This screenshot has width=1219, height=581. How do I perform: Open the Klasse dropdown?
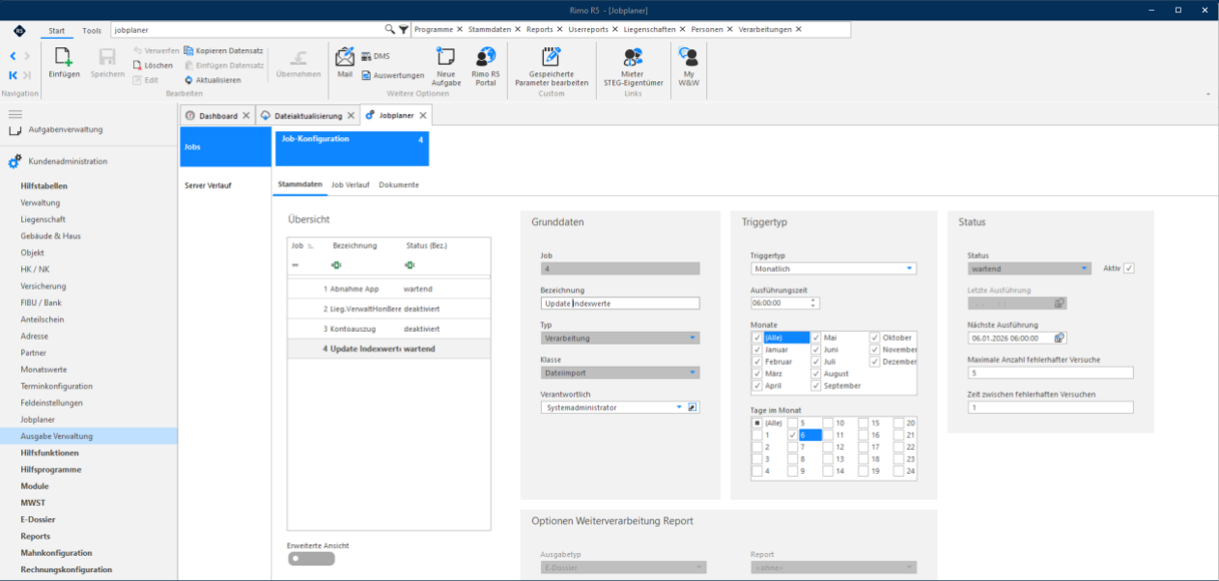tap(693, 373)
